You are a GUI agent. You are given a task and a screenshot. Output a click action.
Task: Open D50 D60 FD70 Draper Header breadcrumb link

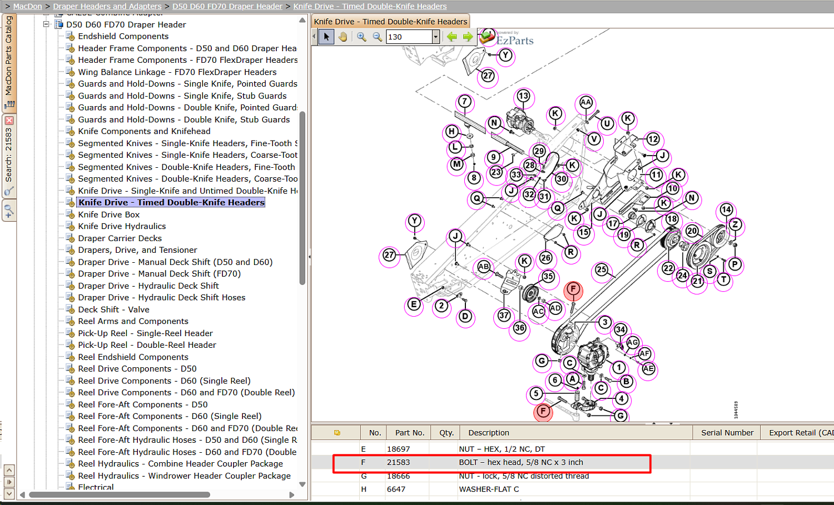pos(227,6)
